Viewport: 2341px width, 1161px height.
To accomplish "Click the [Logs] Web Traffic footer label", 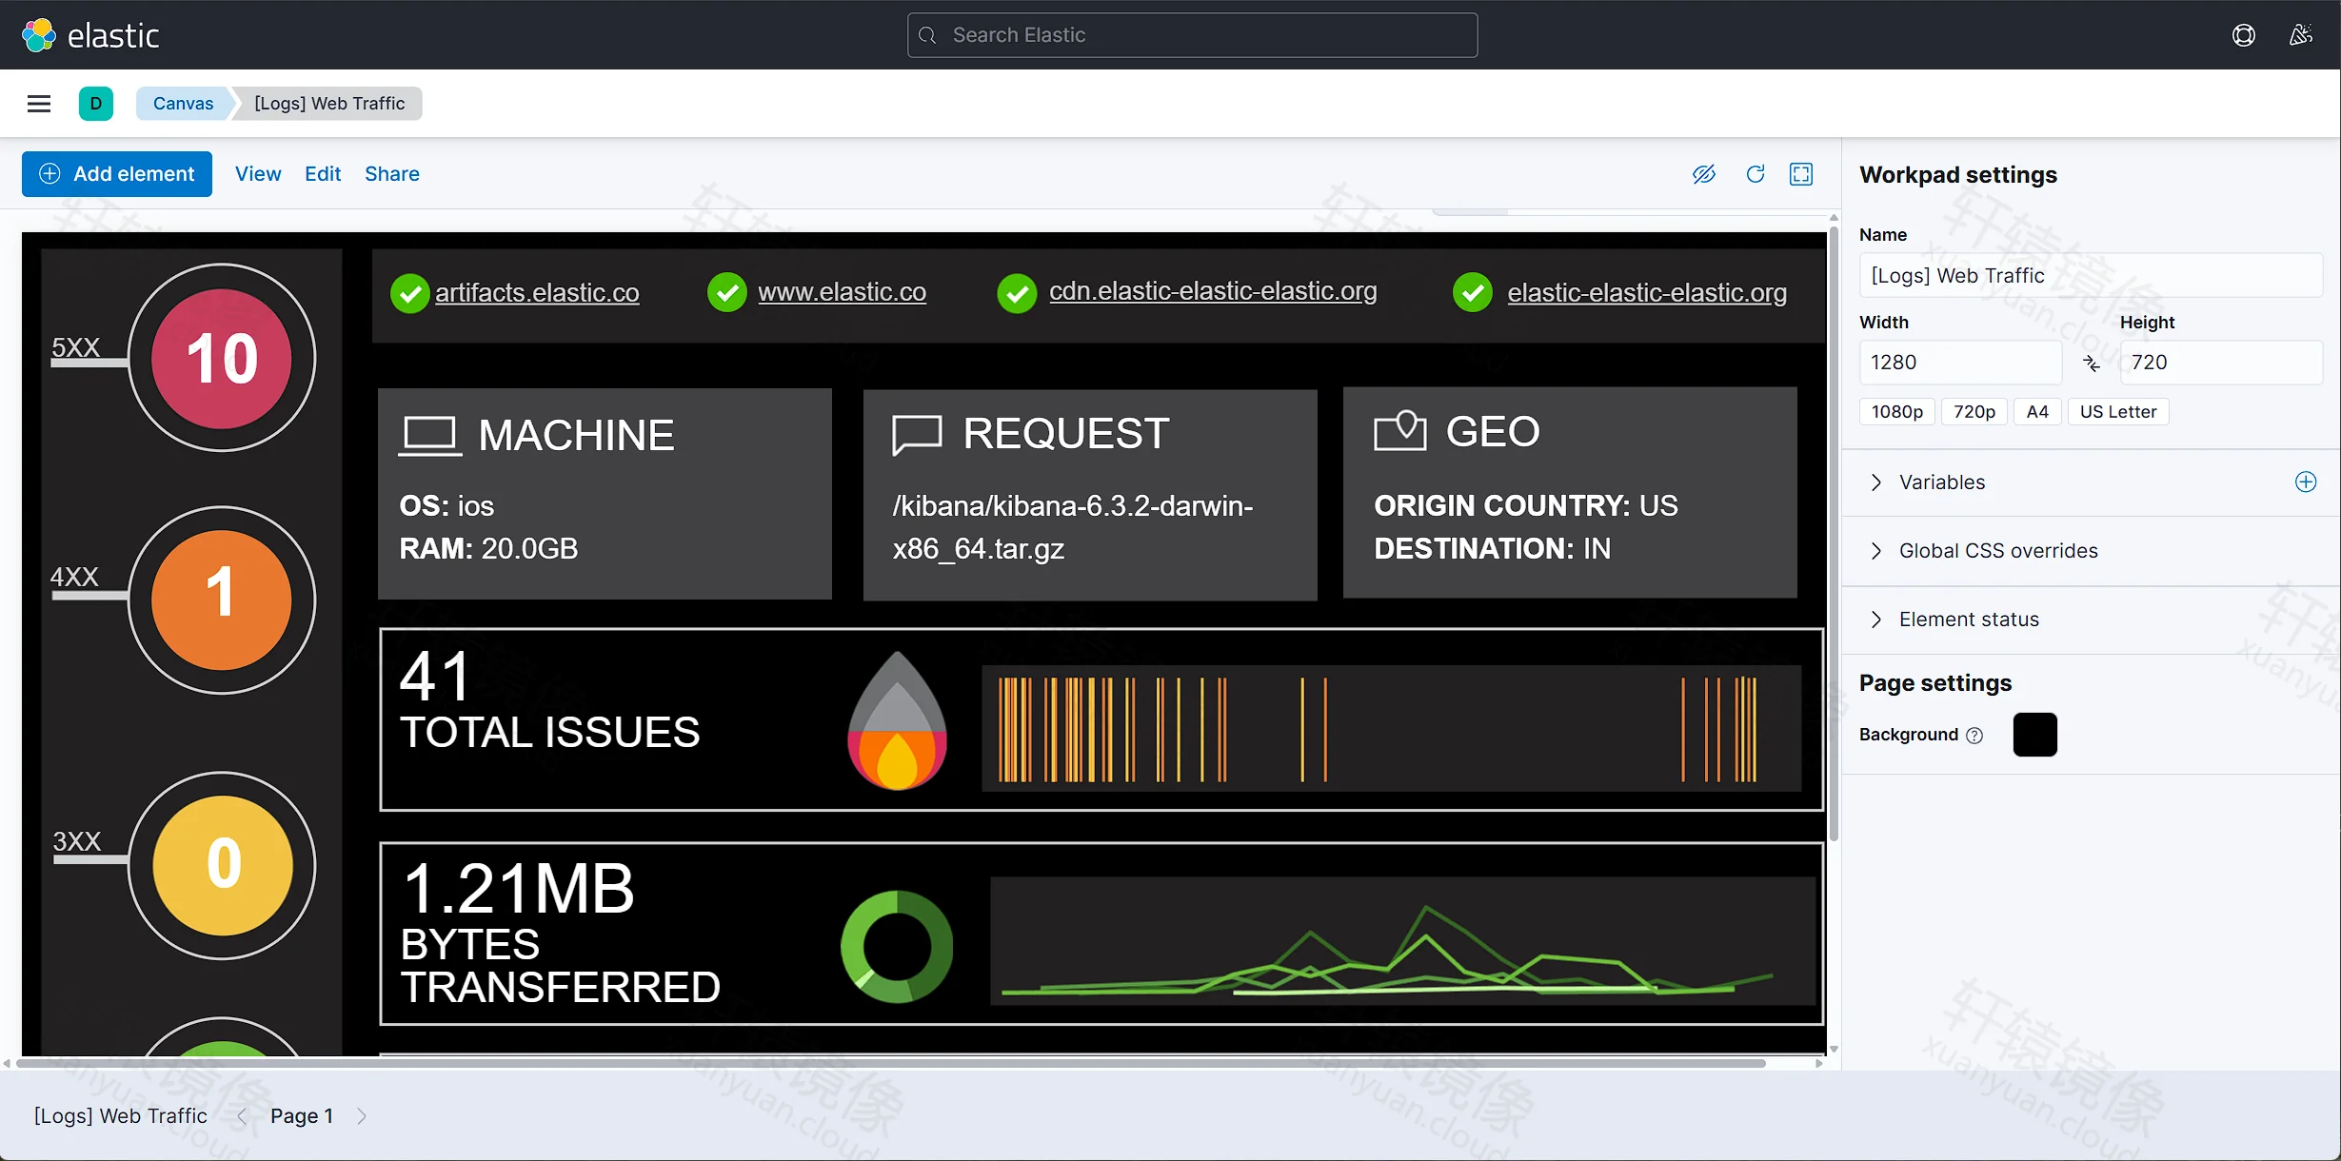I will click(121, 1116).
